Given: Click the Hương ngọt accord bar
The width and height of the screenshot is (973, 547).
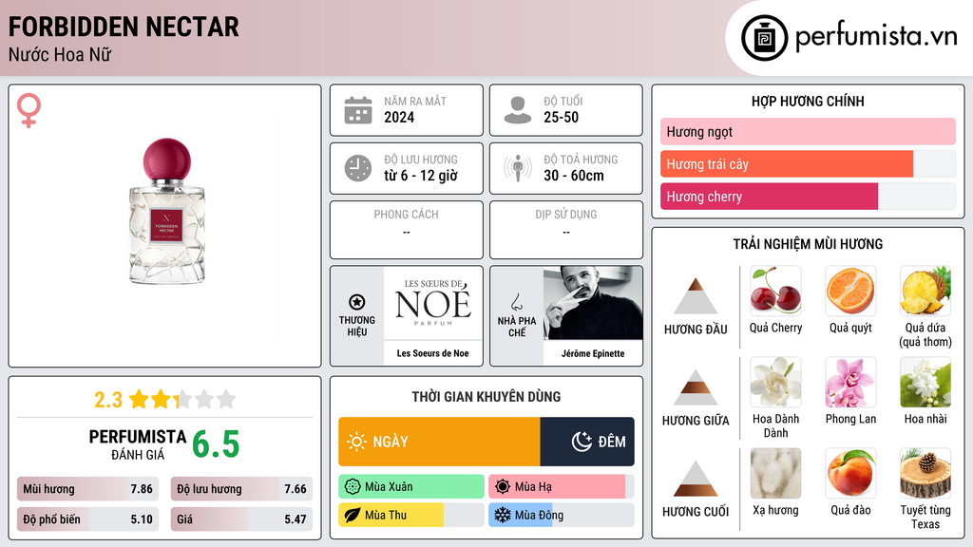Looking at the screenshot, I should click(808, 131).
